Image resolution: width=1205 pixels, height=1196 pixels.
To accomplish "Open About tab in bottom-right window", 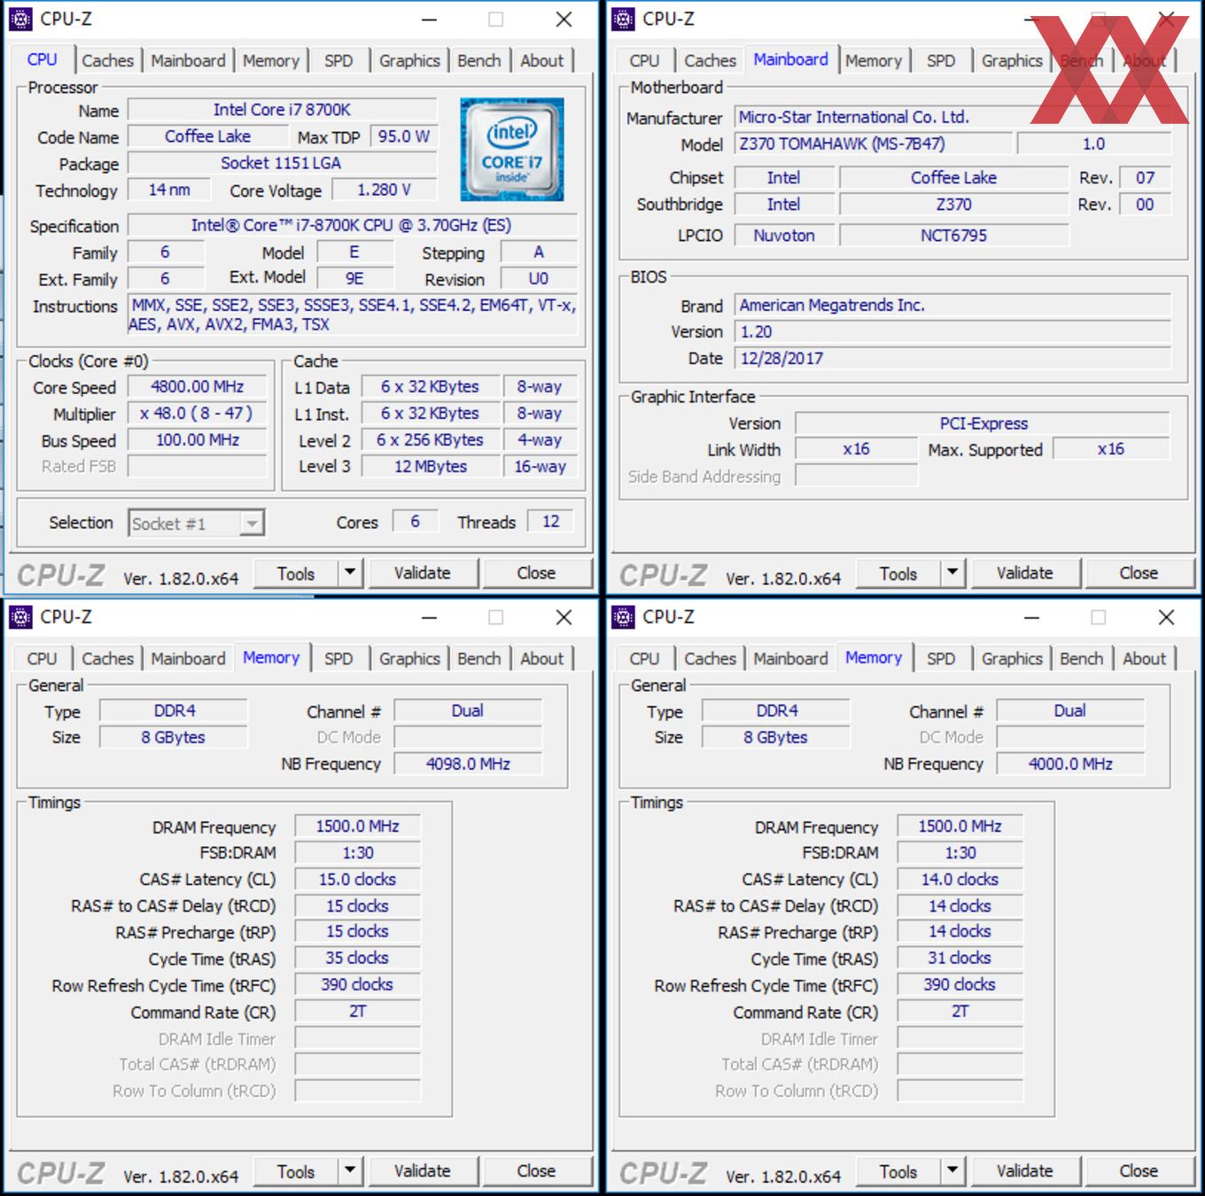I will (x=1145, y=658).
